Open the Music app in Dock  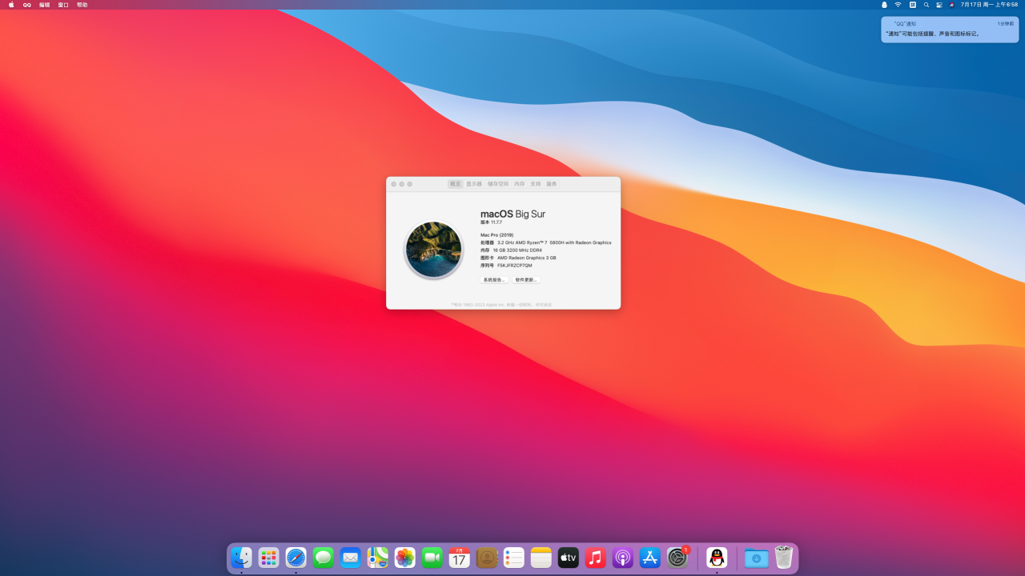pyautogui.click(x=596, y=558)
